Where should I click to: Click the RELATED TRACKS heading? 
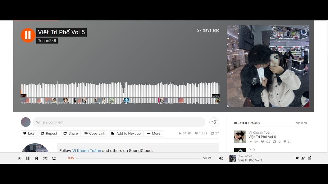[247, 123]
